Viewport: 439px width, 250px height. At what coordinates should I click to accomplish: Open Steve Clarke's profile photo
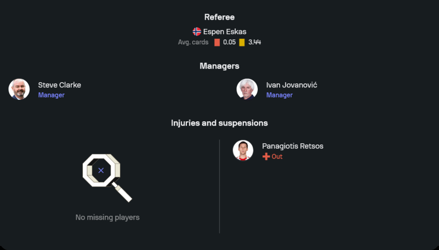click(19, 89)
